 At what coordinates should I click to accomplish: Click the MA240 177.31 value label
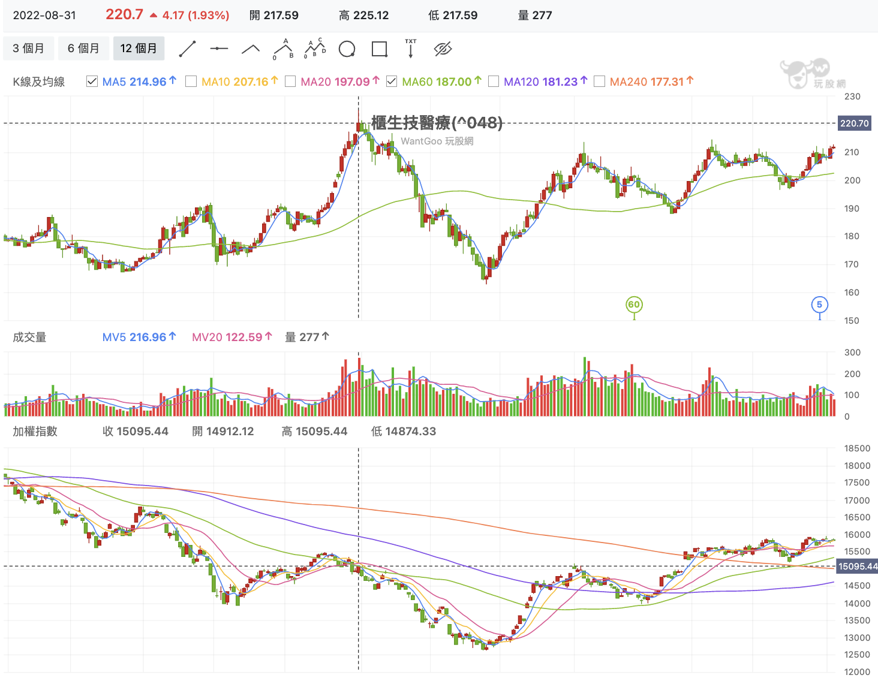(x=652, y=82)
